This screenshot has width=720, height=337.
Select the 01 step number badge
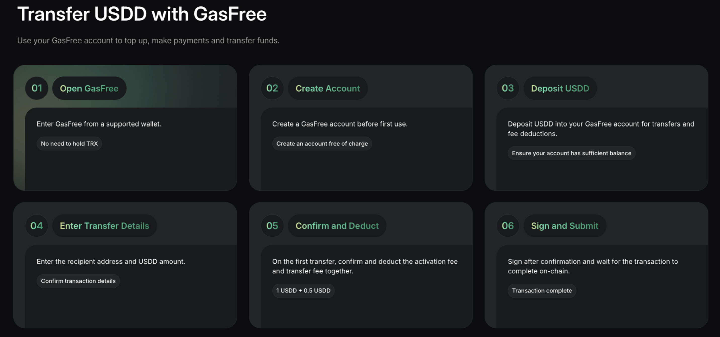point(37,88)
